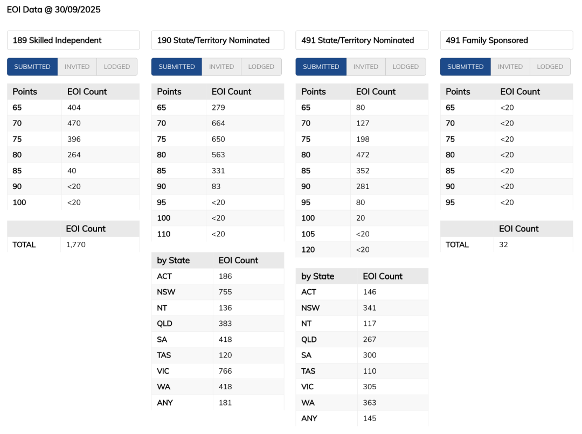582x434 pixels.
Task: Click the EOI Data @ 30/09/2025 heading
Action: (x=54, y=10)
